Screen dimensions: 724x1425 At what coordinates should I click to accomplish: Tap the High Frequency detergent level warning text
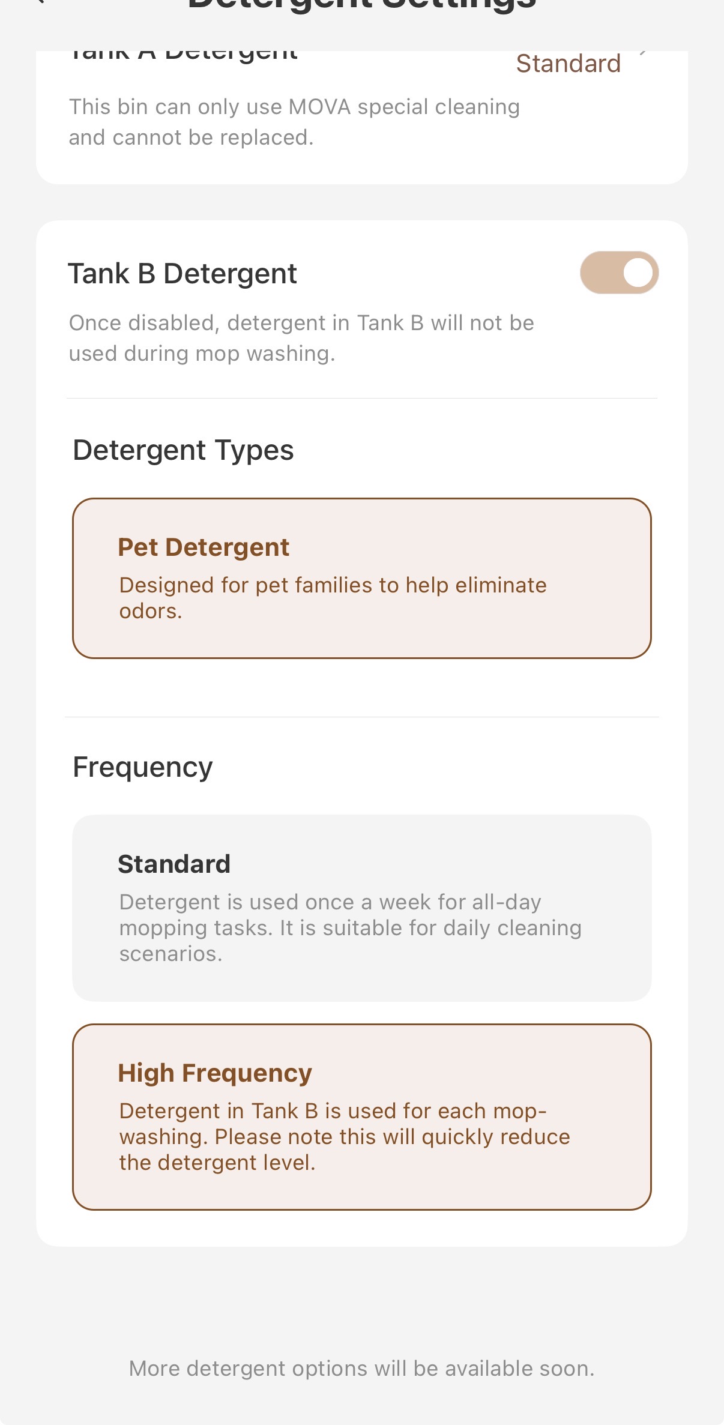[344, 1136]
